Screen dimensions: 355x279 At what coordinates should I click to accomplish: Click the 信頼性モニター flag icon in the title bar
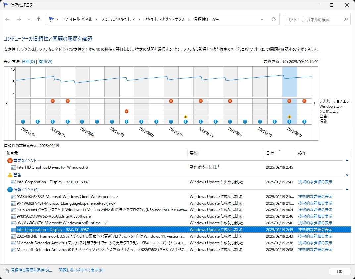(6, 5)
